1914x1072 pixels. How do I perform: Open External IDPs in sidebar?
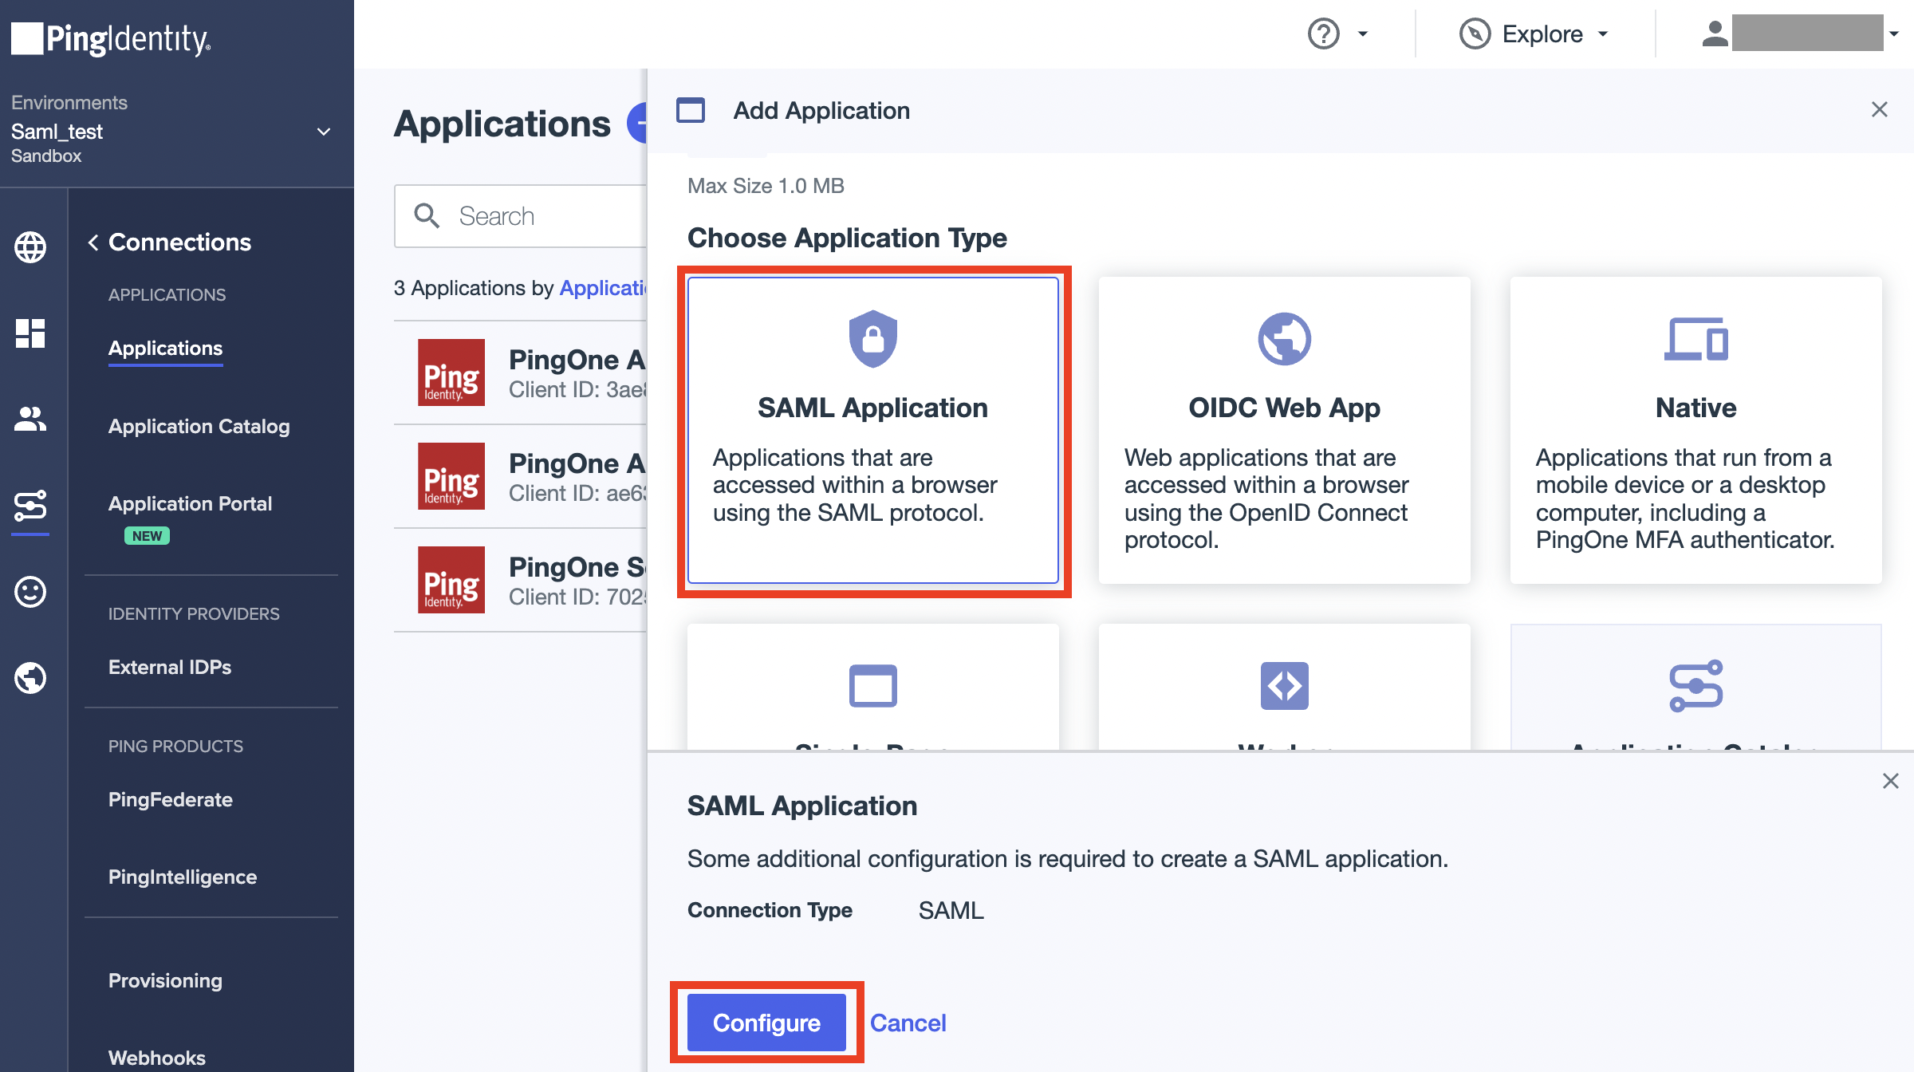(x=170, y=668)
